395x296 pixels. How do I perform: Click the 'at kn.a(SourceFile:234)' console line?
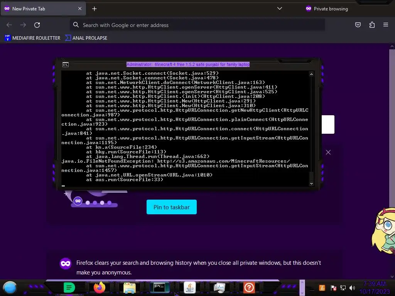[122, 147]
